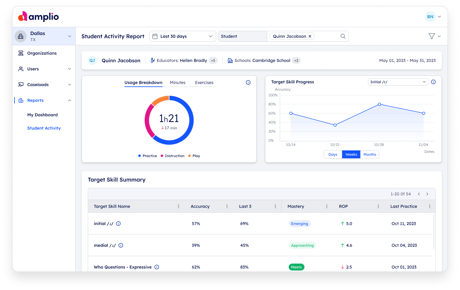
Task: Open Accuracy column options menu
Action: 227,206
